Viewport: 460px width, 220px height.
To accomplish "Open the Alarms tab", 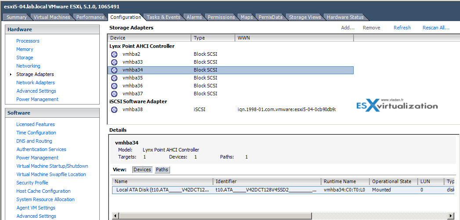I will (194, 17).
